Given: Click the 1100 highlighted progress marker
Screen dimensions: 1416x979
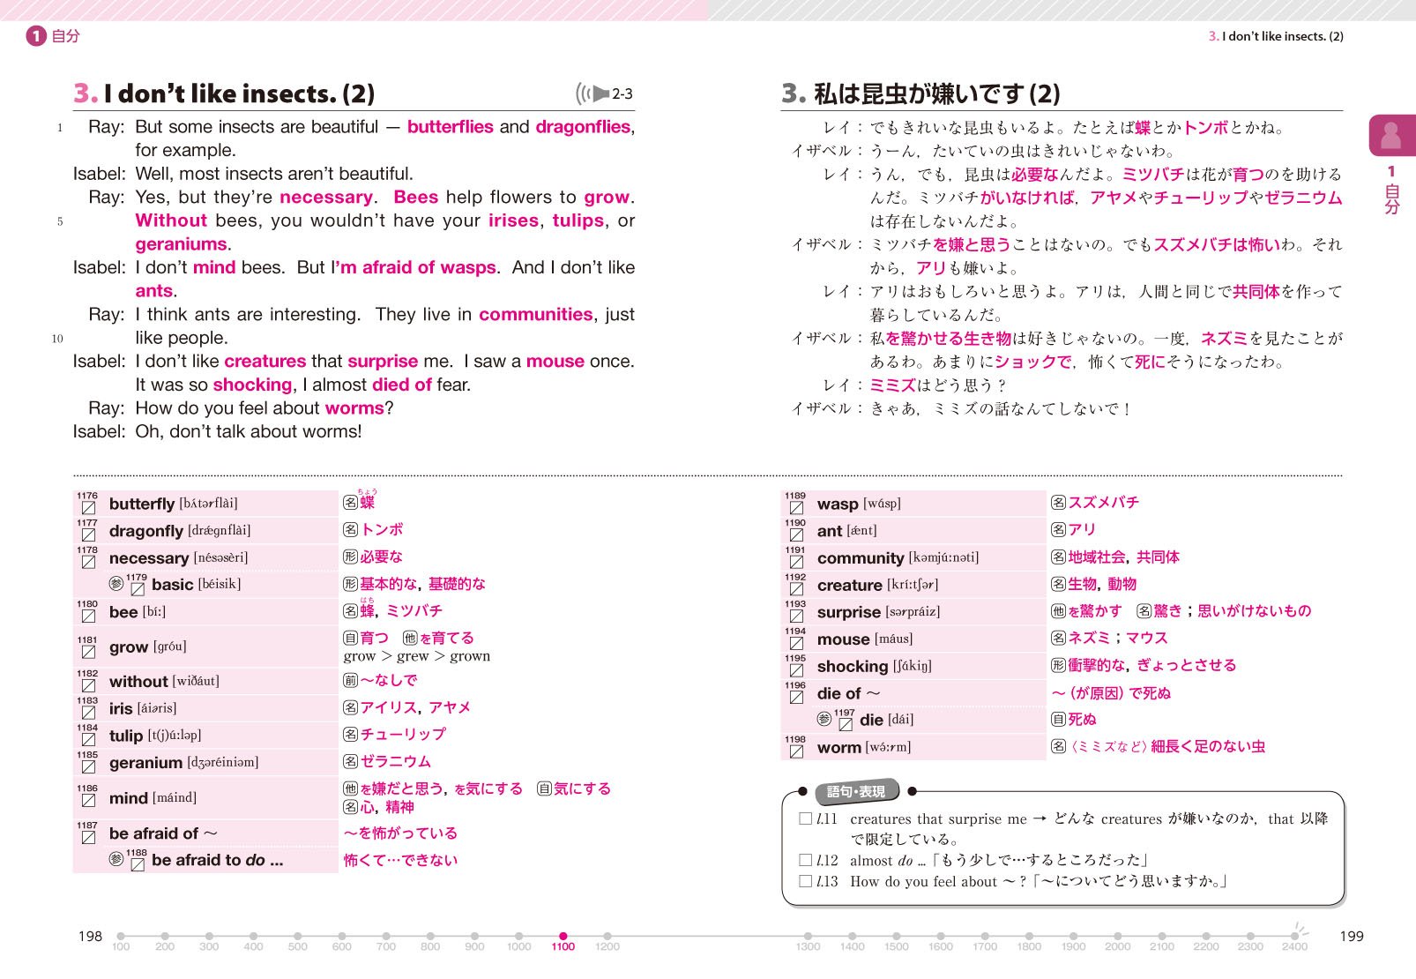Looking at the screenshot, I should [563, 936].
